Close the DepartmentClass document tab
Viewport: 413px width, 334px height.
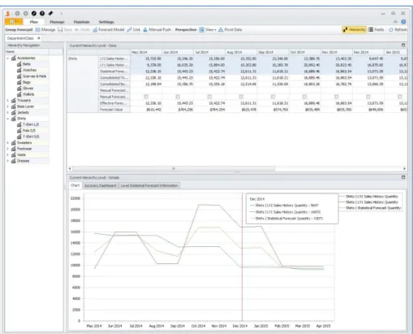pyautogui.click(x=39, y=38)
